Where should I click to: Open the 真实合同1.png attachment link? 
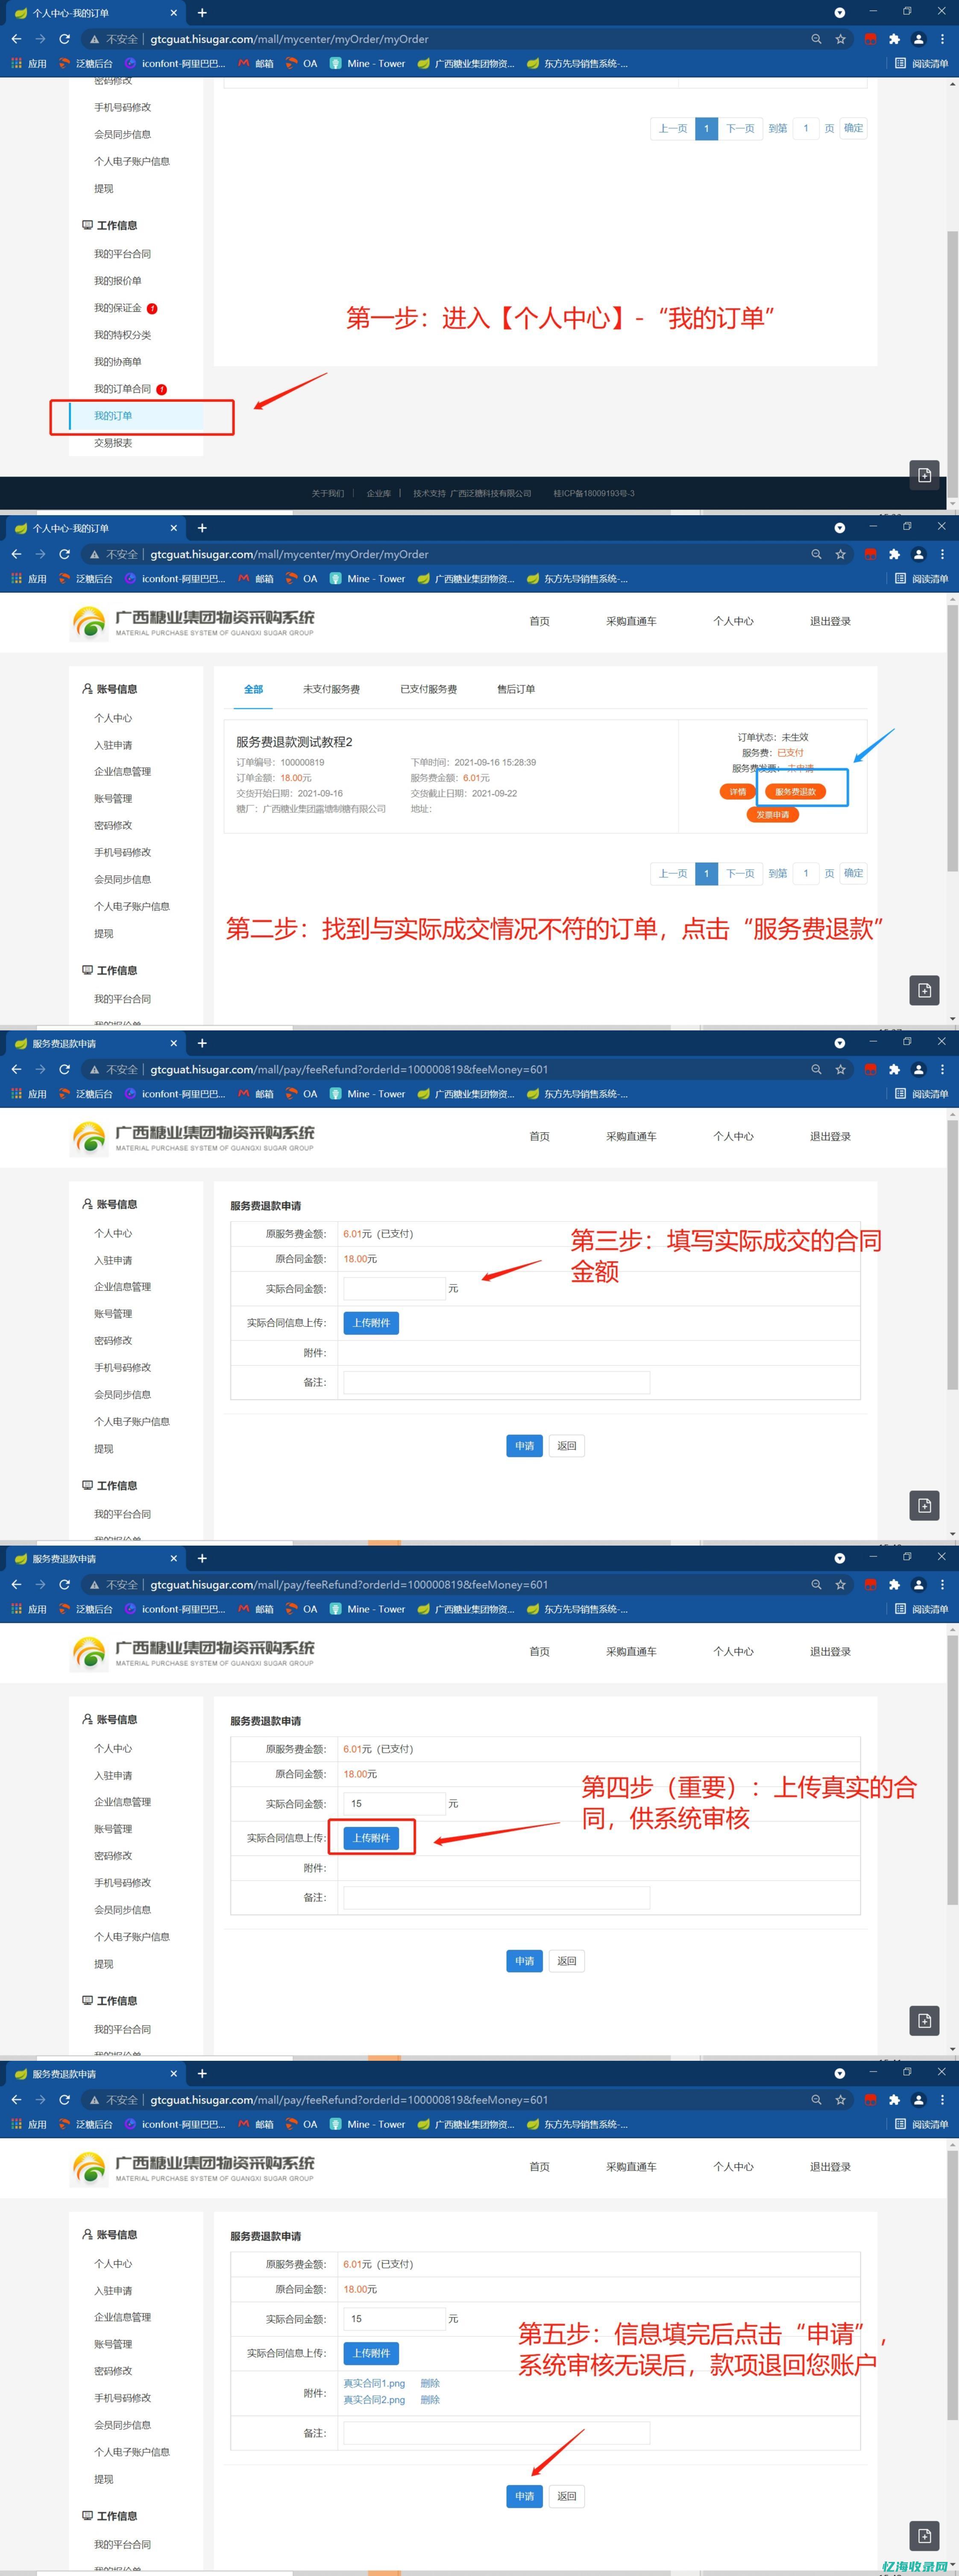coord(375,2383)
